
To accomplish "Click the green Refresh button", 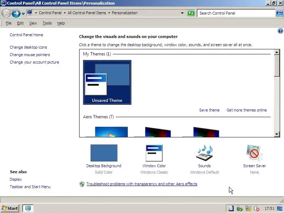I will (x=191, y=13).
